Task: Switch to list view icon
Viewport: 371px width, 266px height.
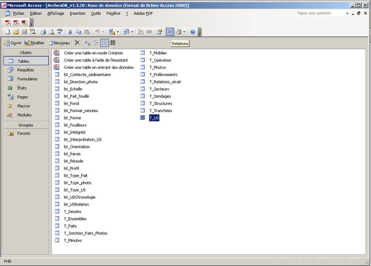Action: (x=104, y=43)
